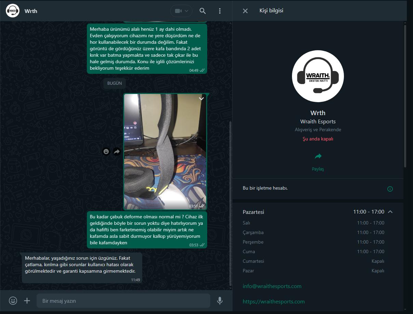Share the Wrth contact via Paylaş
Viewport: 413px width, 314px height.
pos(318,161)
